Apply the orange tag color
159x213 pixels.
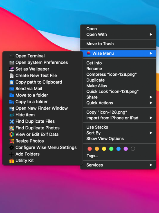[x=97, y=149]
